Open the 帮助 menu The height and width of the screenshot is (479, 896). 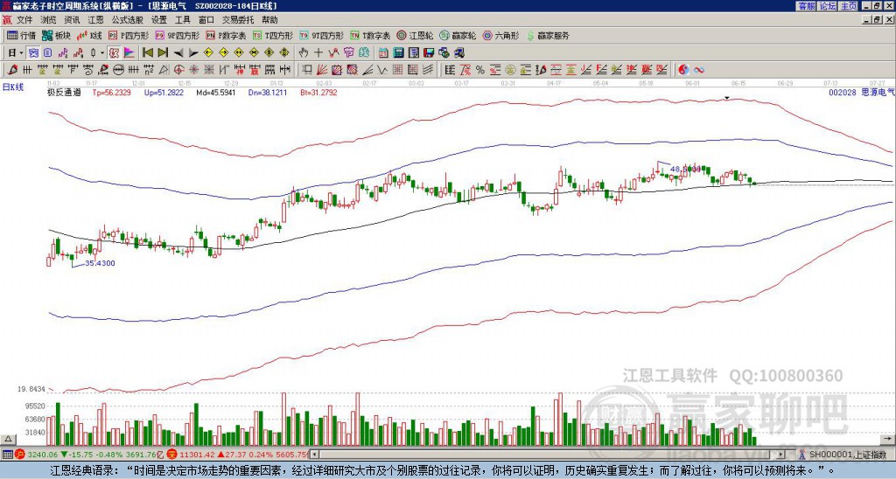[x=269, y=20]
